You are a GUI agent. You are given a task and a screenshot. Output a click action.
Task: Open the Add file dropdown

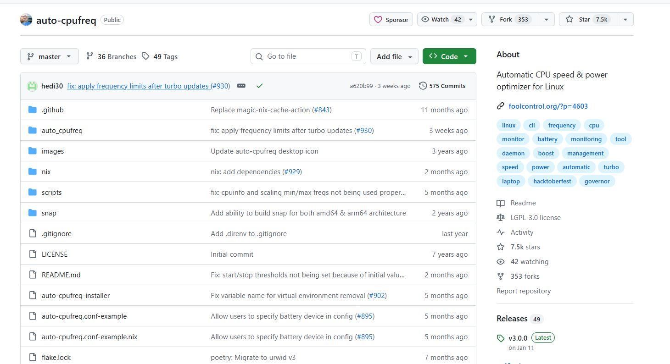[394, 56]
